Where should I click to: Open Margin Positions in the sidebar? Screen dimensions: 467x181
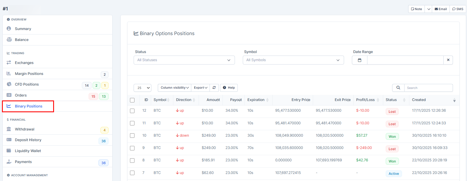coord(29,74)
